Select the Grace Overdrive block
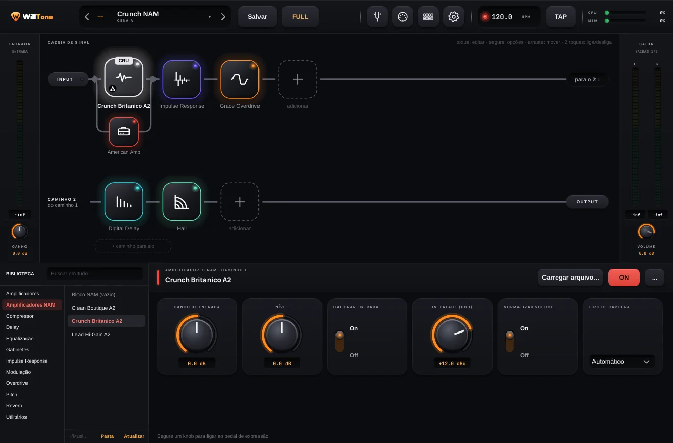The image size is (673, 443). pyautogui.click(x=240, y=79)
